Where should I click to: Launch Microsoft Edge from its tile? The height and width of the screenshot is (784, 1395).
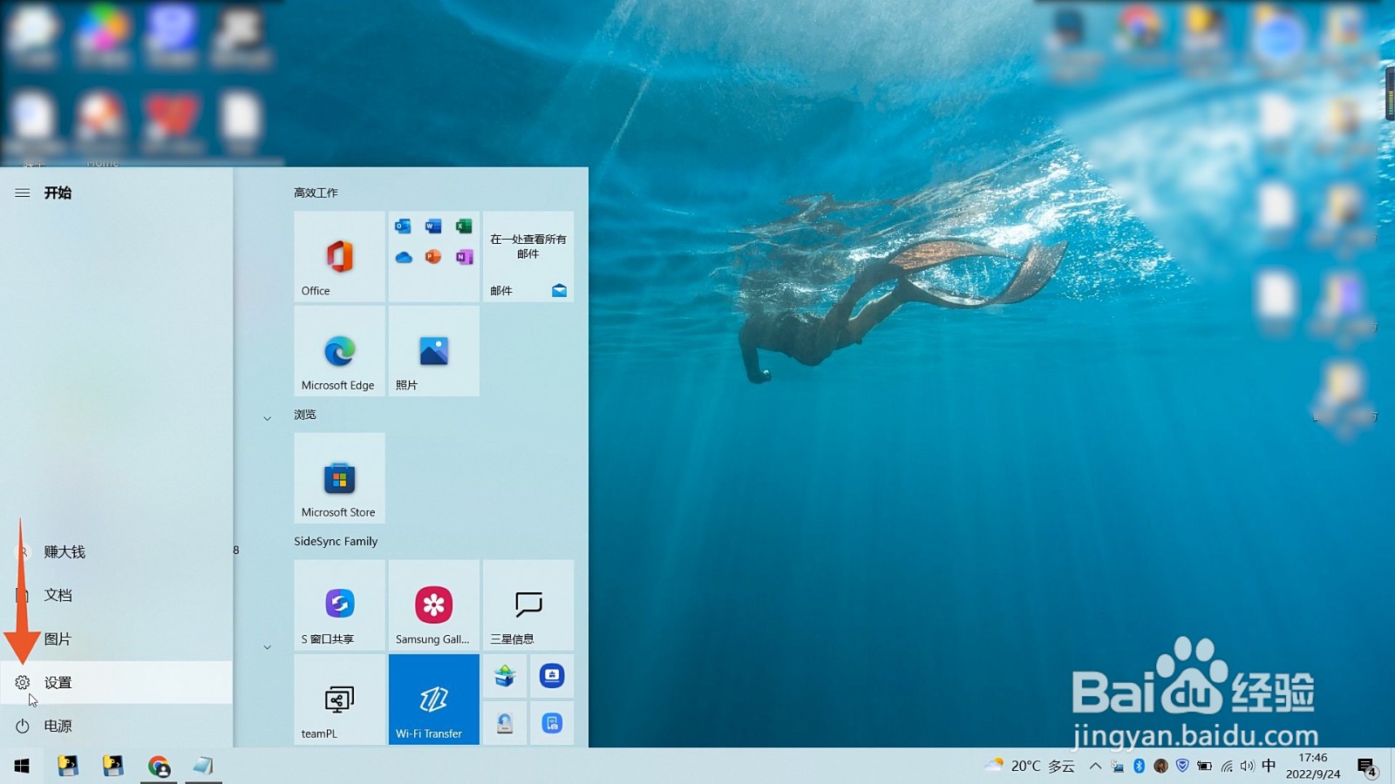[x=339, y=351]
